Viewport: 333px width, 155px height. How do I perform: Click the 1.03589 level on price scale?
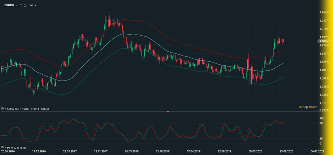tap(324, 95)
